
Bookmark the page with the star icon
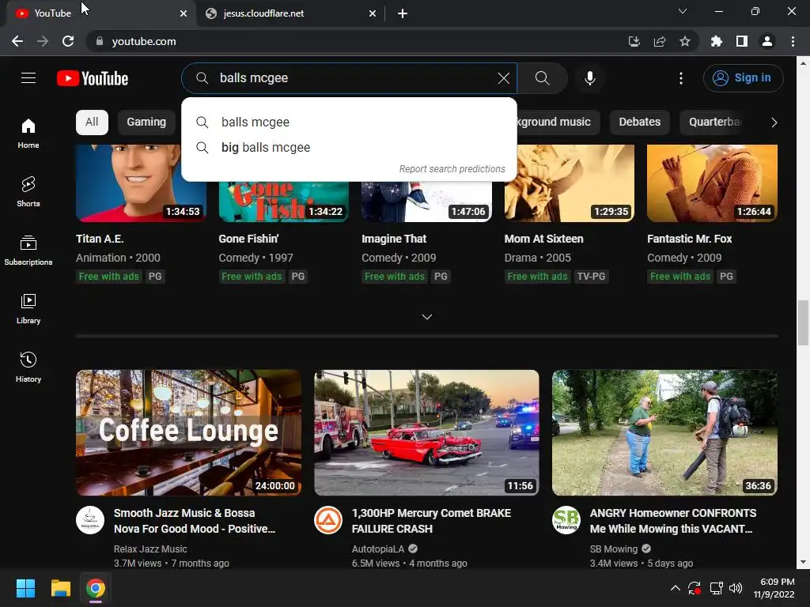(684, 41)
